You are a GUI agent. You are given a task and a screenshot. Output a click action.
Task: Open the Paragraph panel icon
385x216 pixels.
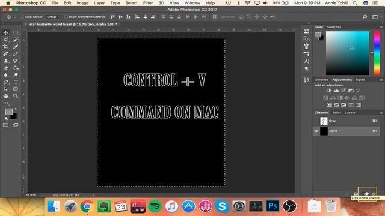[306, 69]
